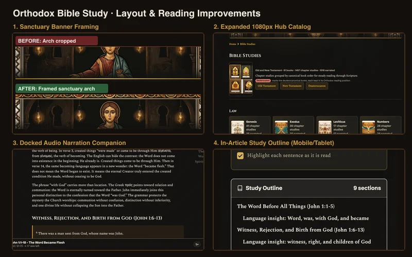Screen dimensions: 412x257
Task: Click the Home breadcrumb link
Action: point(233,44)
